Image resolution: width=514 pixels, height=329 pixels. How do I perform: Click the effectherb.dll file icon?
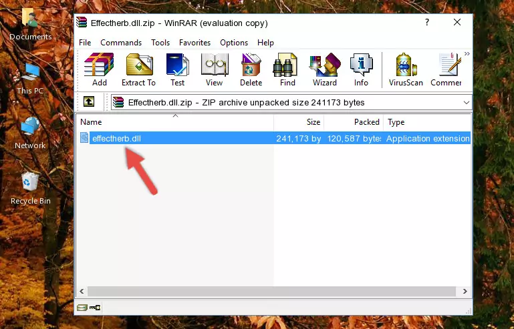pyautogui.click(x=84, y=138)
